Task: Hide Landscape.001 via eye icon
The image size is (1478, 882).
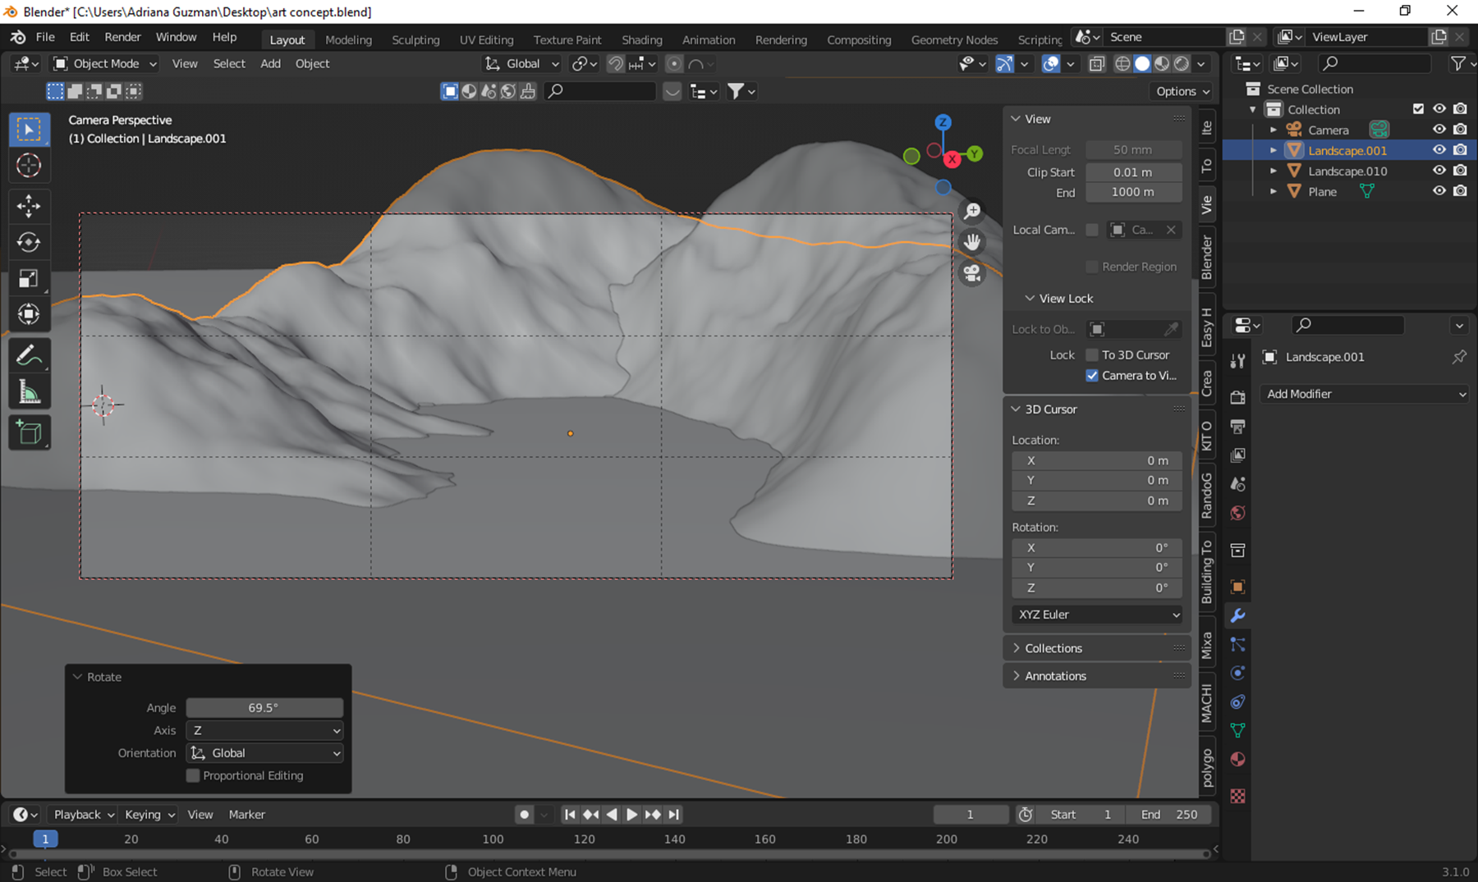Action: pos(1439,150)
